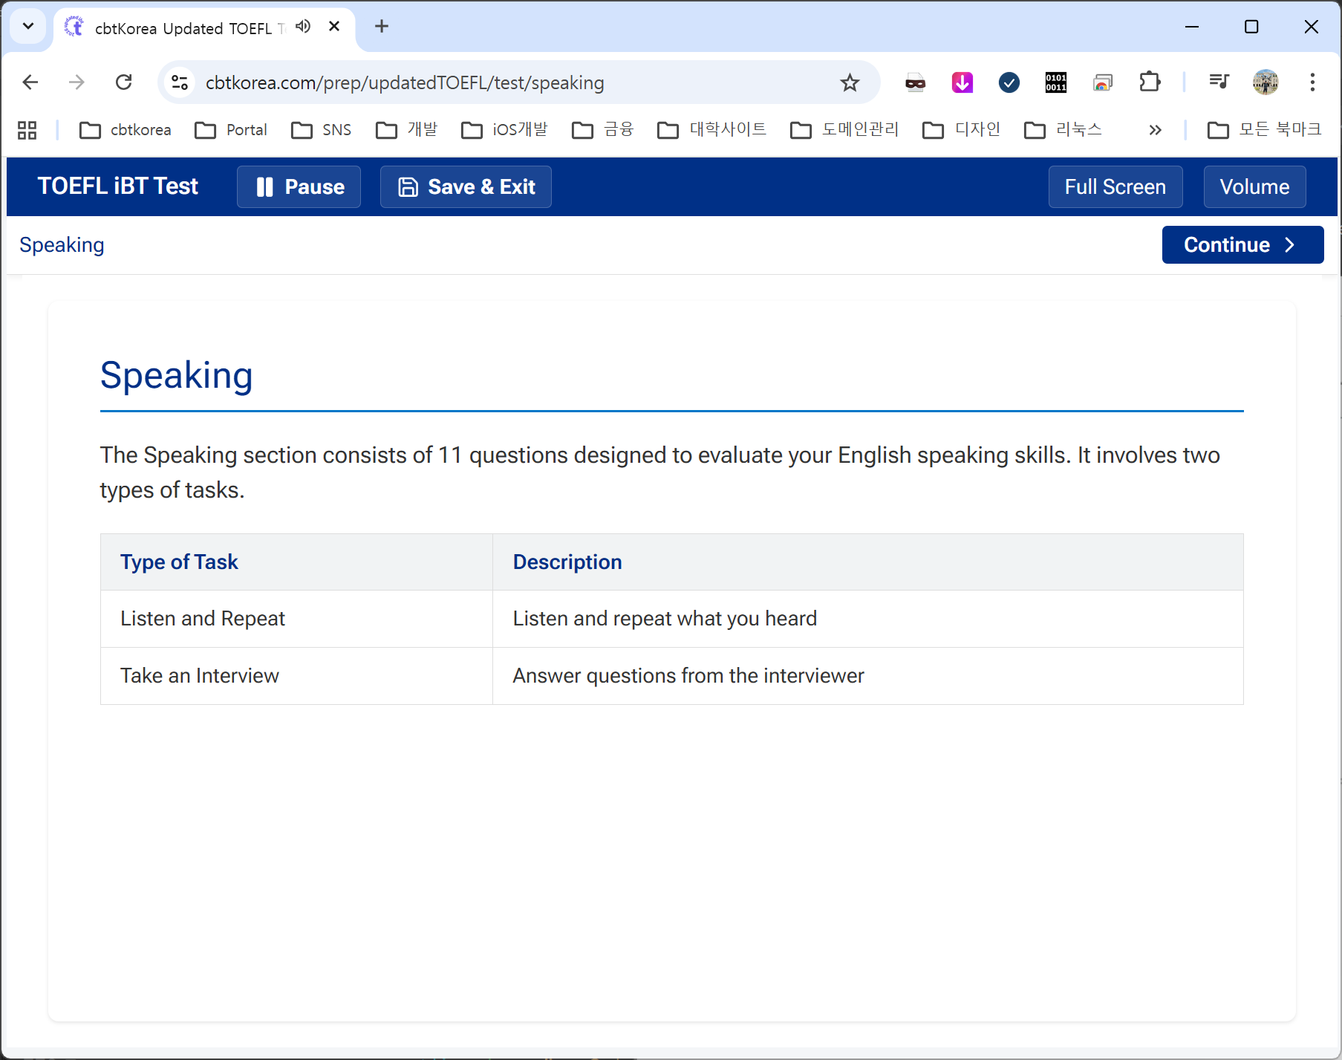Open the Portal bookmark folder
This screenshot has width=1342, height=1060.
click(x=231, y=130)
